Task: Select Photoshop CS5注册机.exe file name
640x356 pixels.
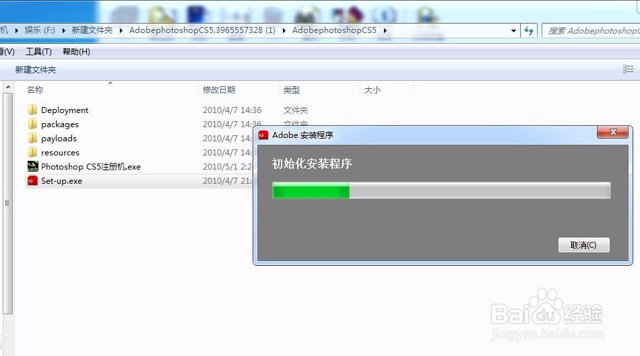Action: click(91, 167)
